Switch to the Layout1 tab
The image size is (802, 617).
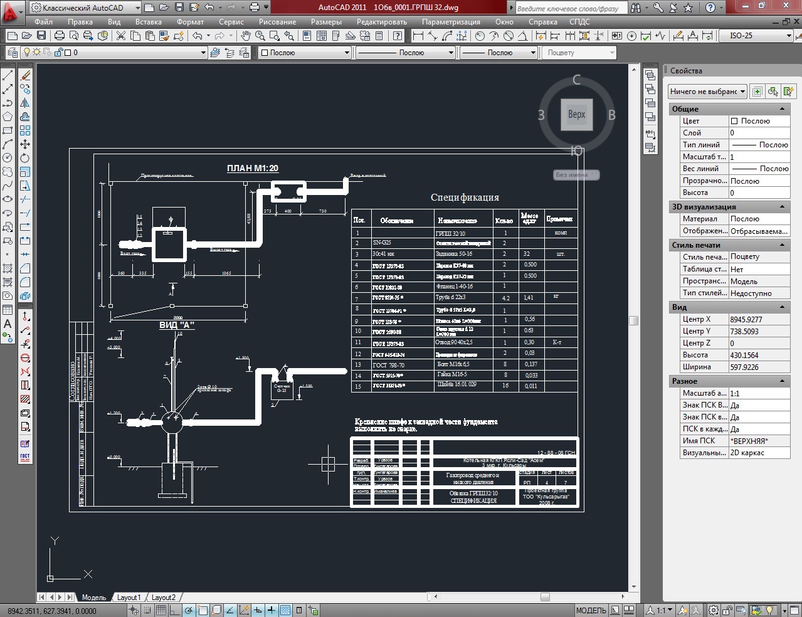(x=129, y=598)
